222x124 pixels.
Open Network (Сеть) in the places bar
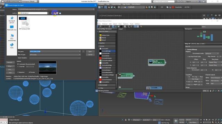[x=12, y=46]
